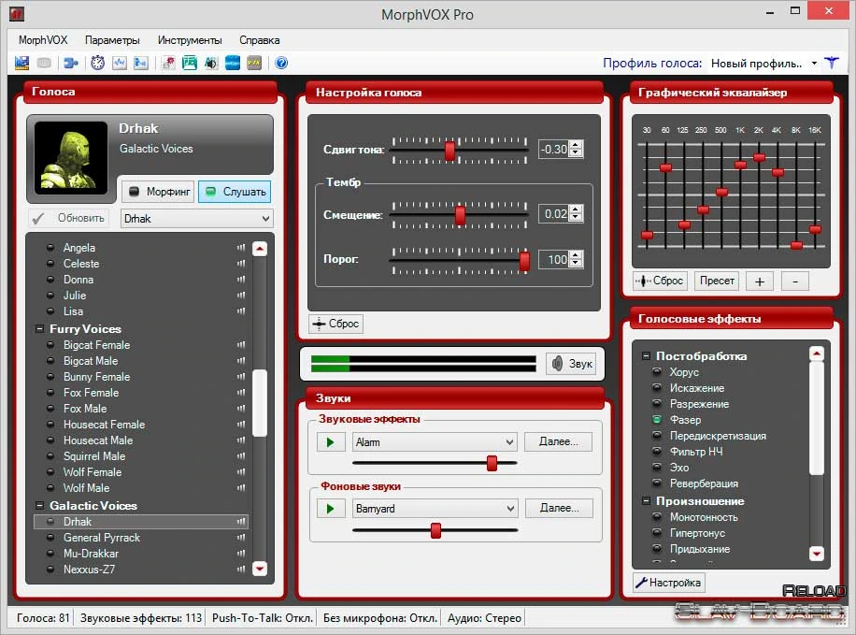Open the MorphVOX menu

click(x=43, y=40)
